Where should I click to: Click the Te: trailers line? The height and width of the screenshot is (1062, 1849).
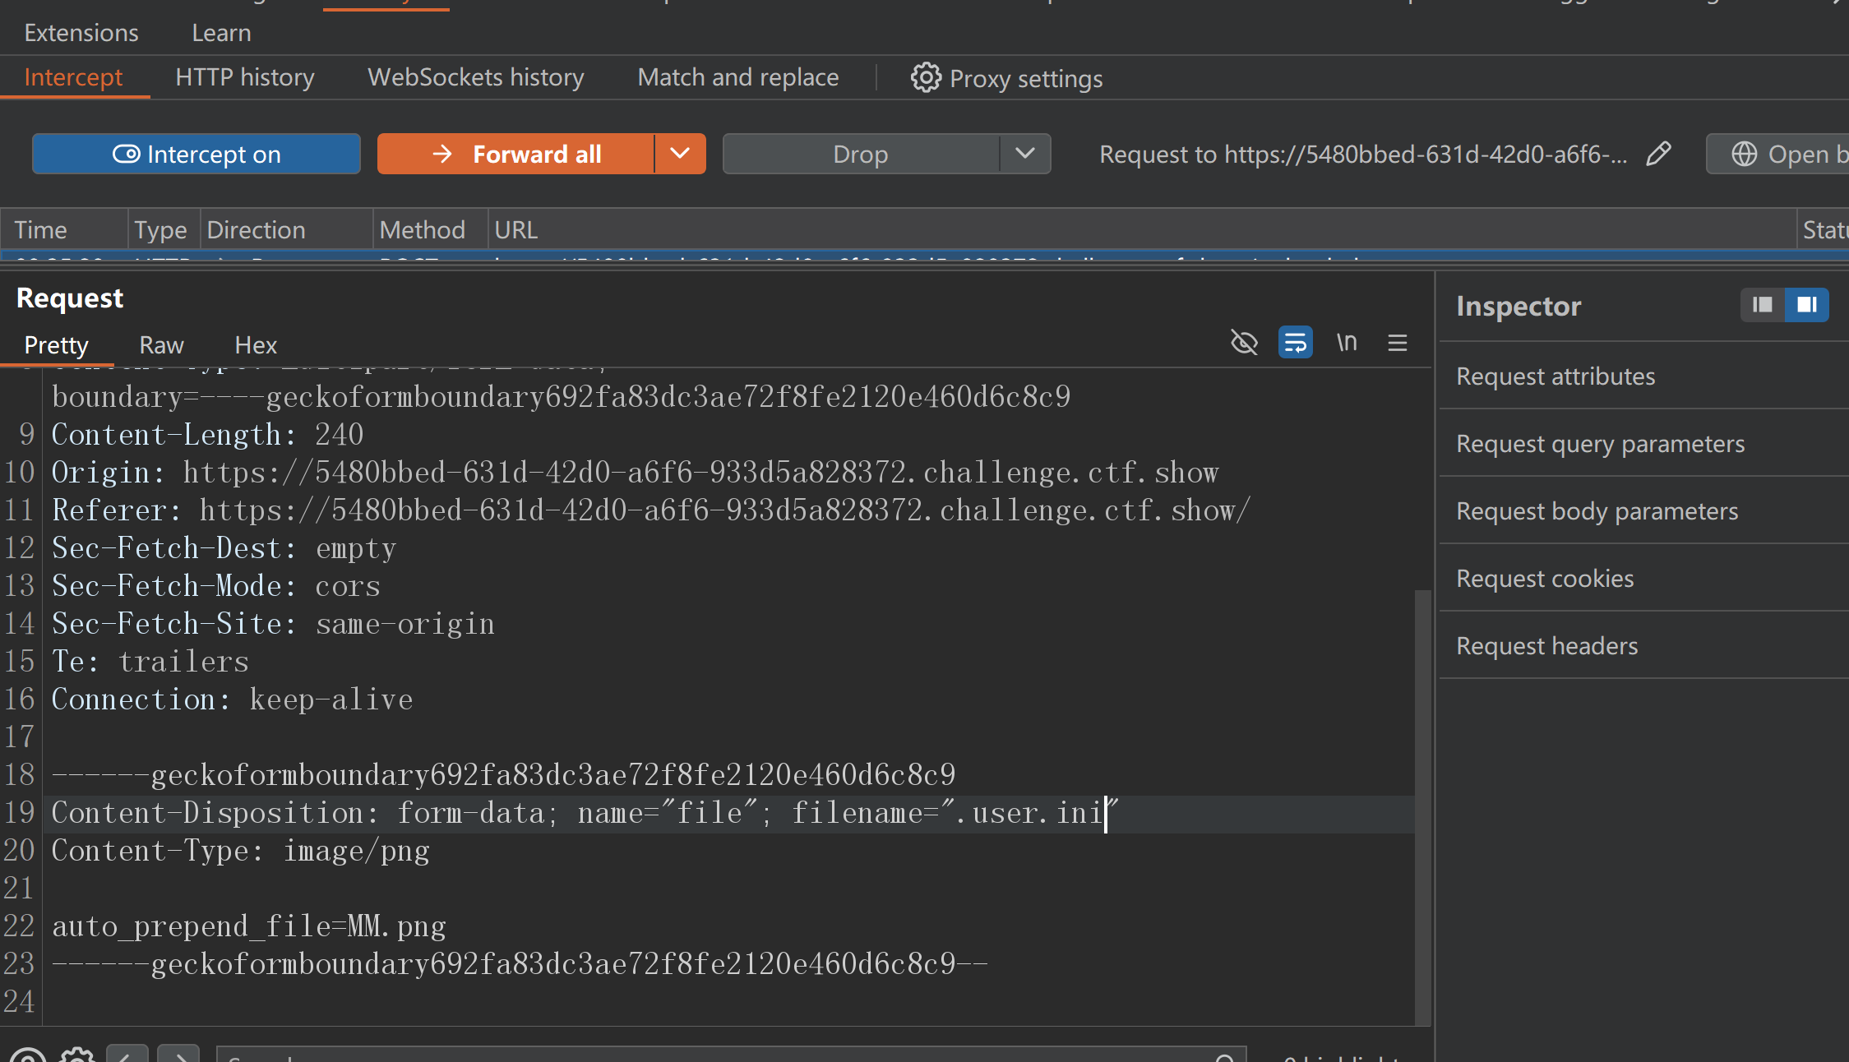(x=150, y=662)
